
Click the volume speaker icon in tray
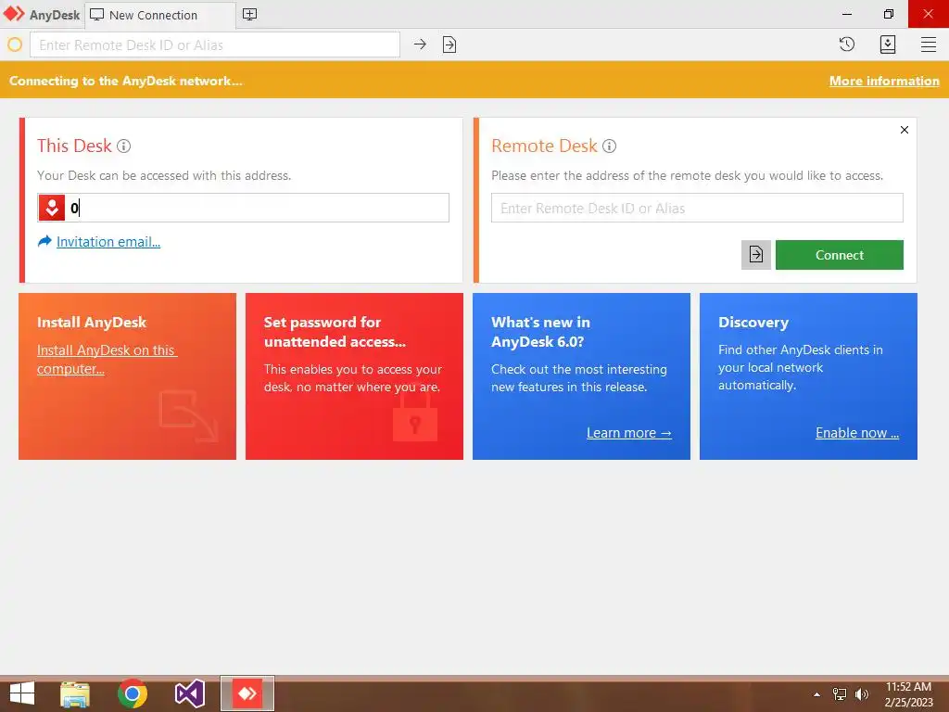(861, 694)
